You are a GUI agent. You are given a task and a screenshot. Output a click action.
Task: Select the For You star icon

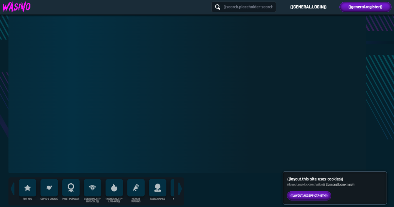coord(27,187)
